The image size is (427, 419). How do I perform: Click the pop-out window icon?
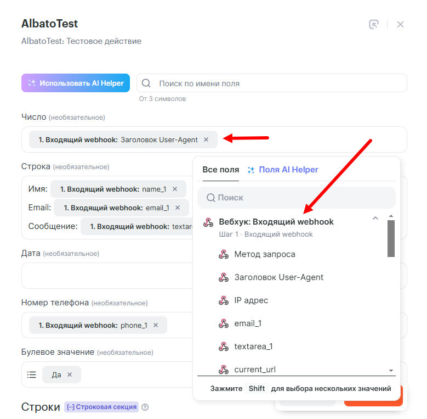(374, 24)
